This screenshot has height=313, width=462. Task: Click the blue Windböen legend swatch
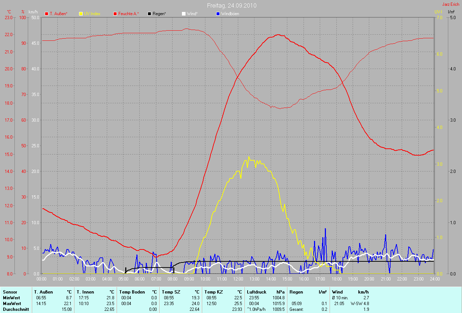(x=218, y=14)
